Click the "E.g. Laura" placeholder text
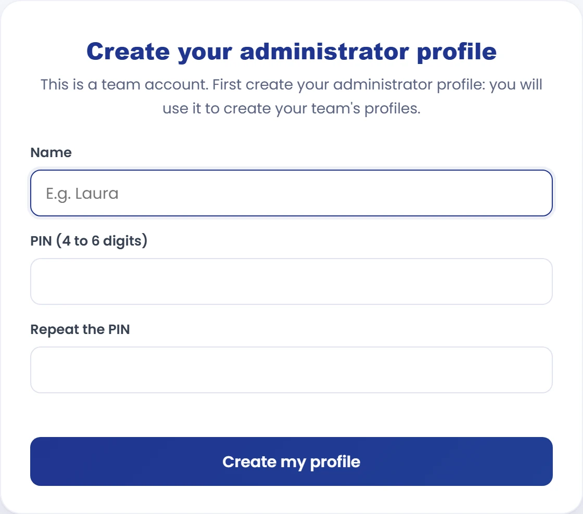 pyautogui.click(x=82, y=194)
